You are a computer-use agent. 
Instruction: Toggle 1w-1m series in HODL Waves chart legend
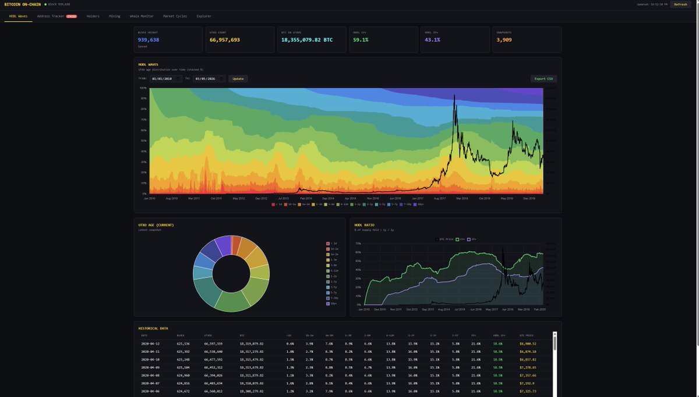coord(303,204)
